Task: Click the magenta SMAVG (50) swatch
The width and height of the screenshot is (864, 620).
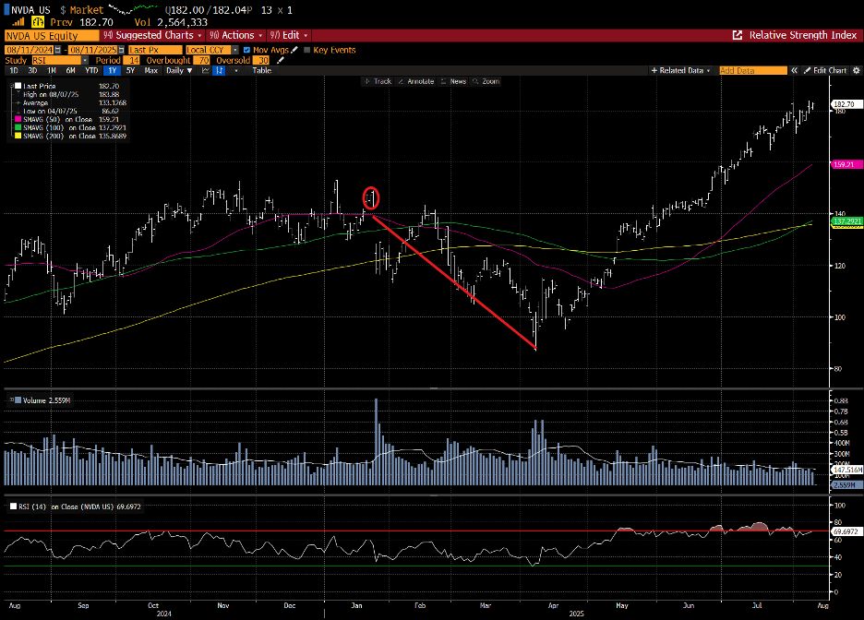Action: pos(18,120)
